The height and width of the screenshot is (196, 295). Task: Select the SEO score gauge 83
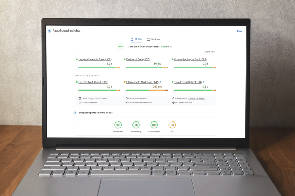(x=172, y=125)
